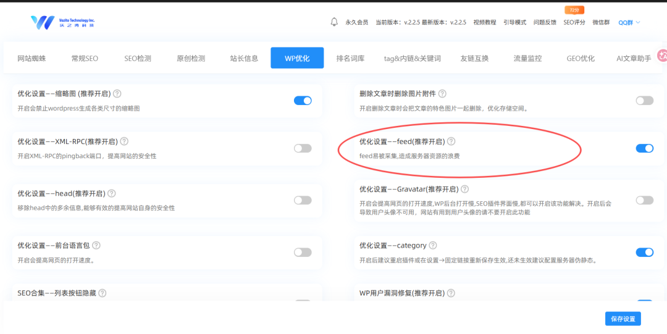The height and width of the screenshot is (334, 667).
Task: Switch to the 站长信息 tab
Action: tap(244, 58)
